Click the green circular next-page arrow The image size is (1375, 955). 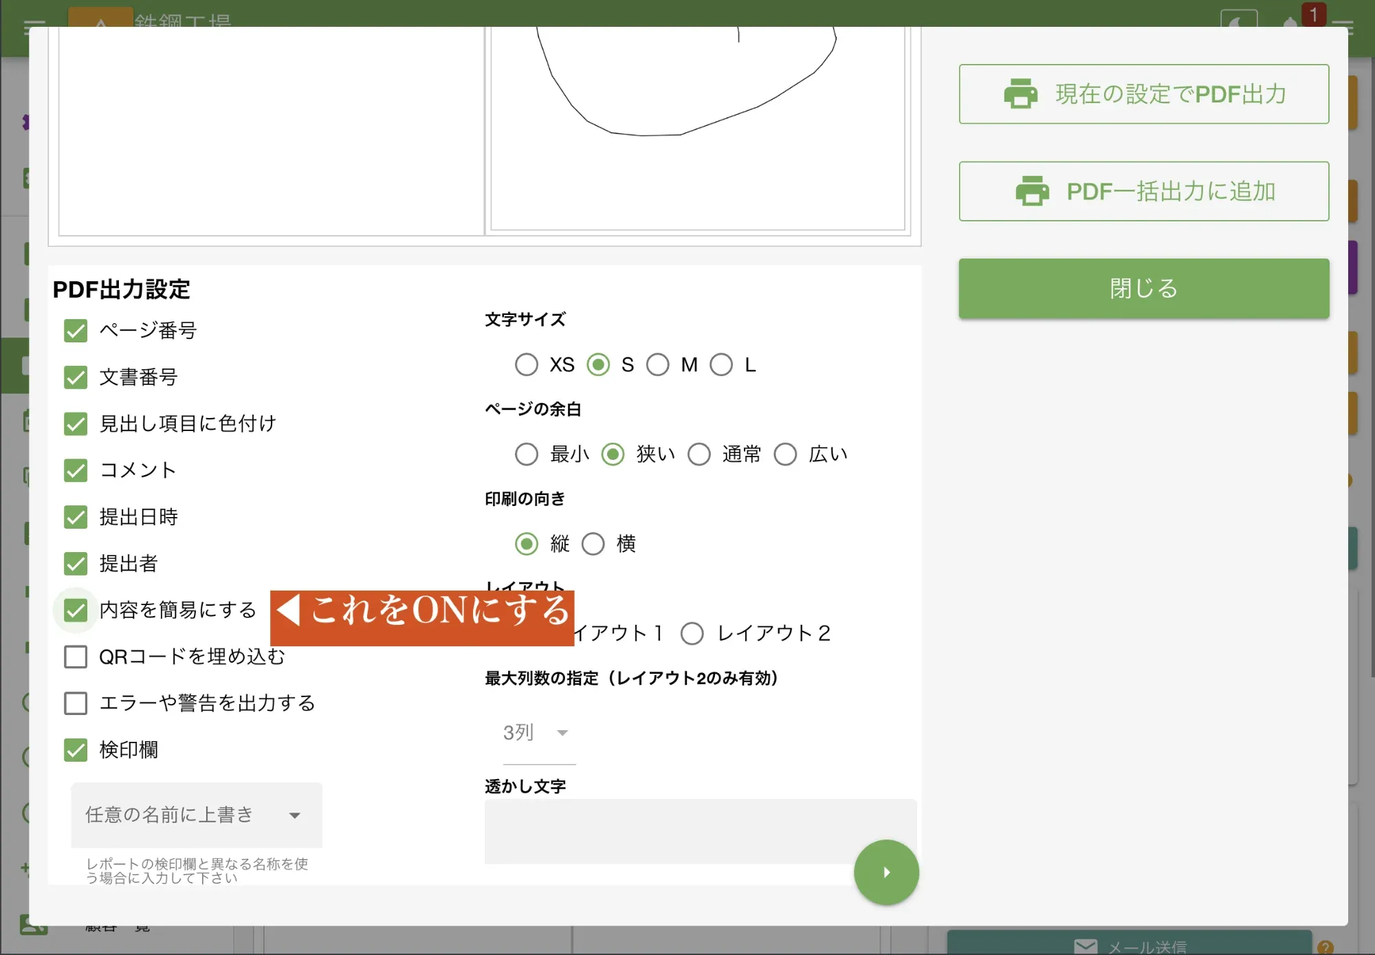pos(885,871)
